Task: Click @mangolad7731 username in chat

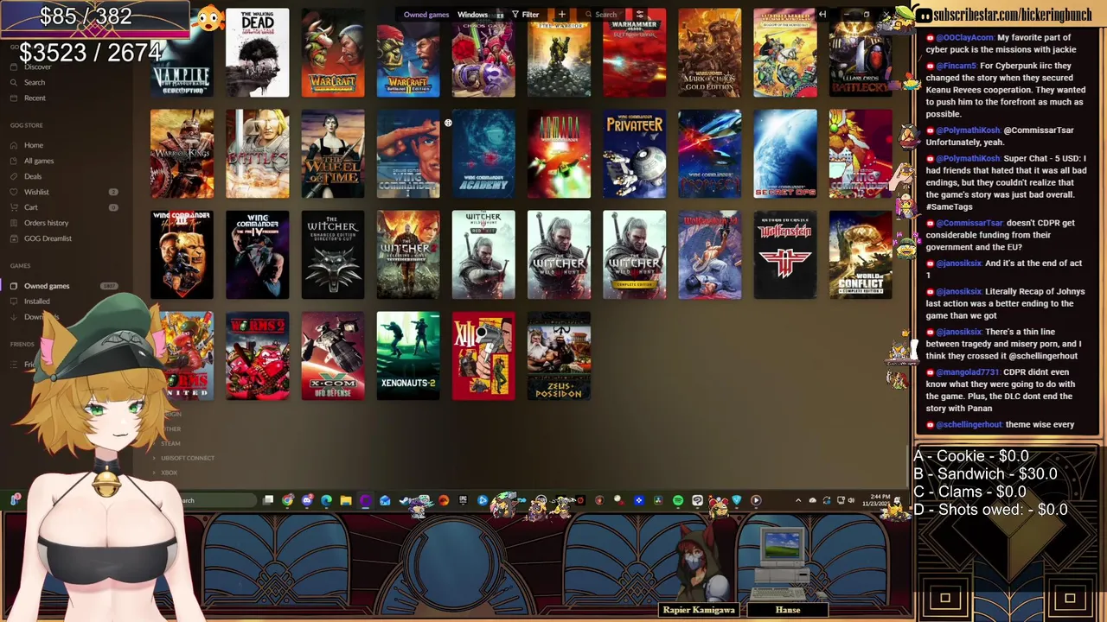Action: coord(967,372)
